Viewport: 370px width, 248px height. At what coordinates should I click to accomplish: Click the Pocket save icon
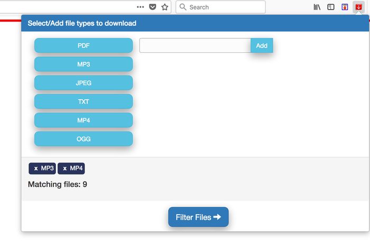pos(153,7)
